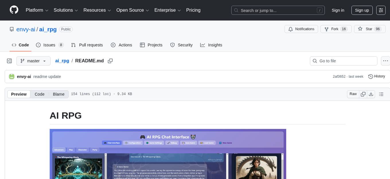Switch to Code view of file
The width and height of the screenshot is (390, 179).
click(40, 94)
